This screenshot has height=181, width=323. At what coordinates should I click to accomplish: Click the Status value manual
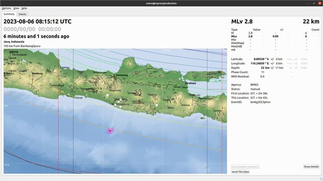coord(255,89)
